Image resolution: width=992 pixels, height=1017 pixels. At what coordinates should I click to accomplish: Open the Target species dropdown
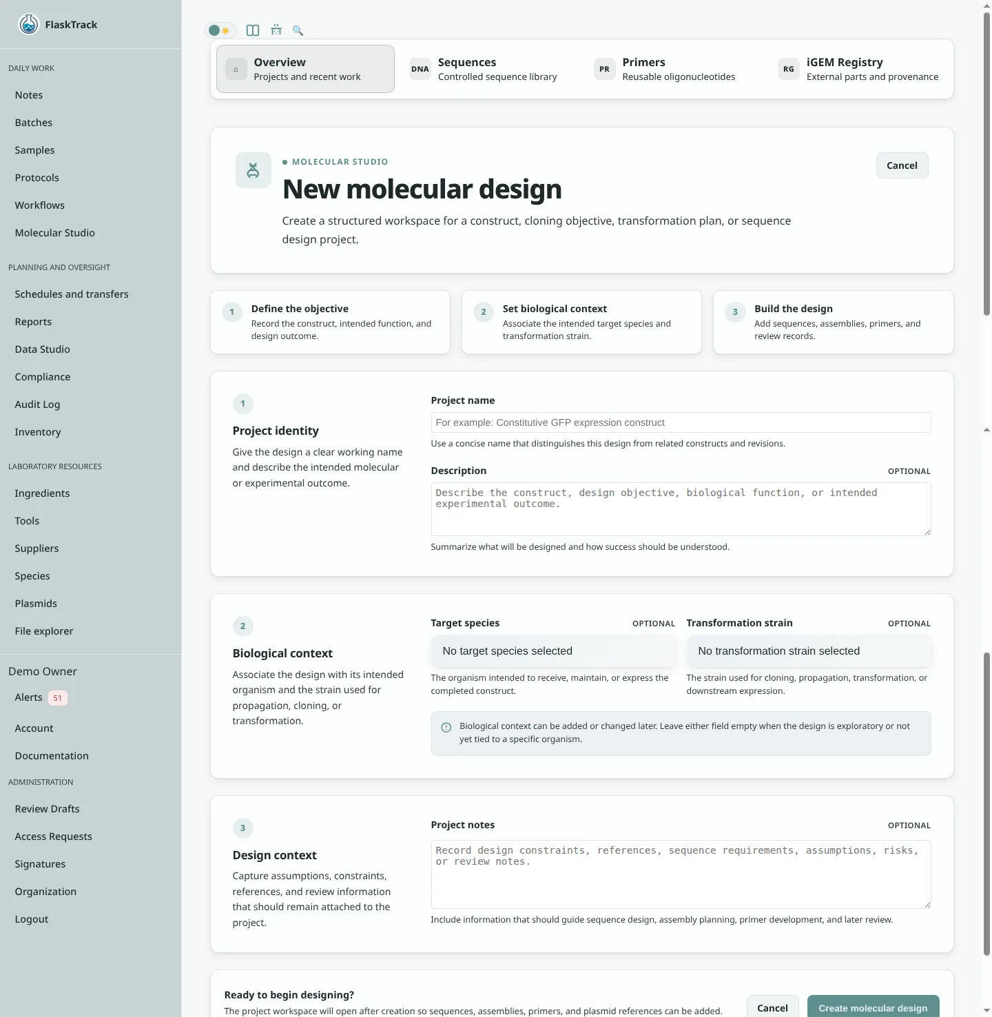coord(553,651)
